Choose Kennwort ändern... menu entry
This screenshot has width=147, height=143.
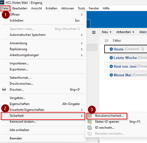point(23,122)
